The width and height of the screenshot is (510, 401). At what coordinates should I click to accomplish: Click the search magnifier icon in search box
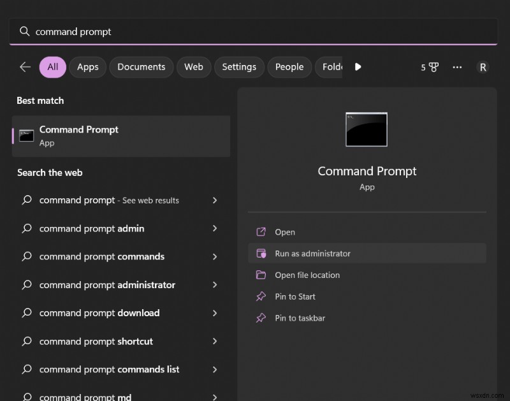coord(24,31)
